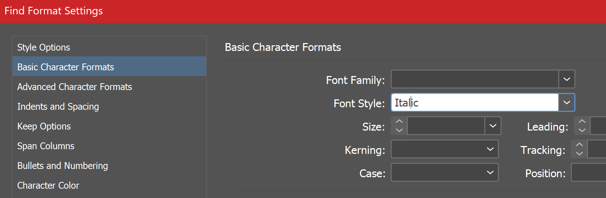Increase Size with up arrow

pos(399,122)
